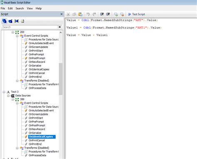The height and width of the screenshot is (159, 197).
Task: Click the second indent lines toolbar icon
Action: point(108,14)
